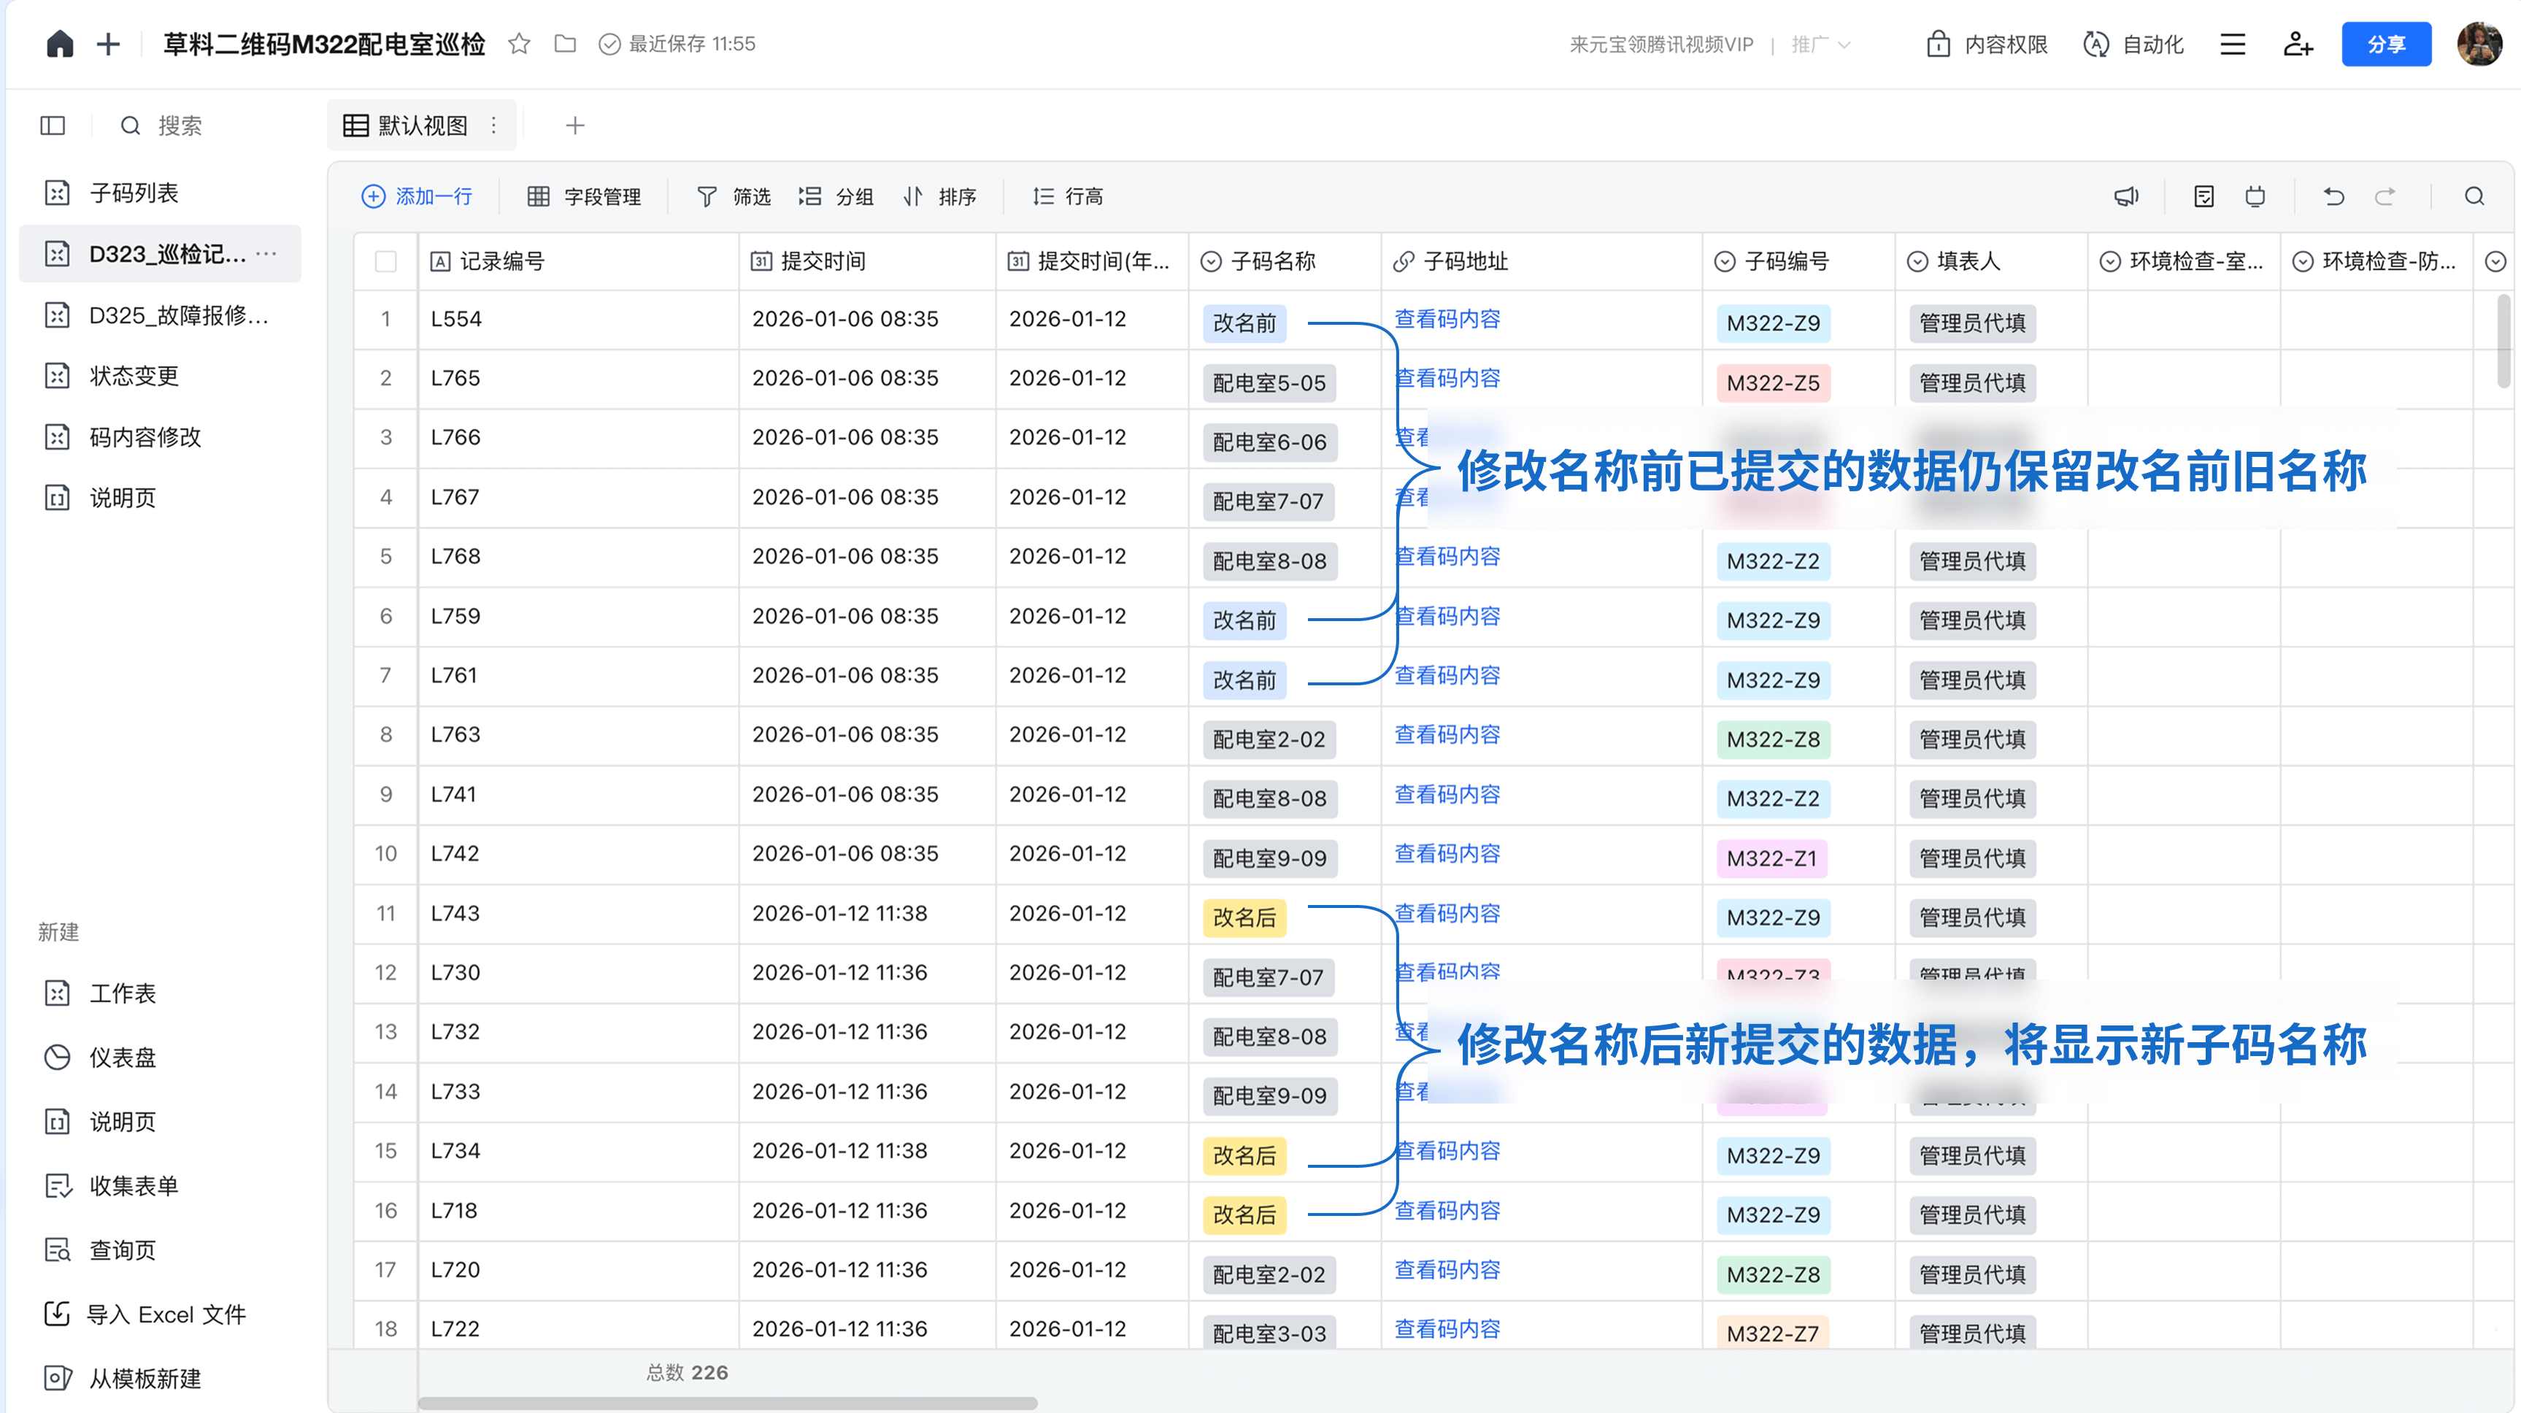Click the announcement megaphone icon
The height and width of the screenshot is (1413, 2521).
[2127, 196]
